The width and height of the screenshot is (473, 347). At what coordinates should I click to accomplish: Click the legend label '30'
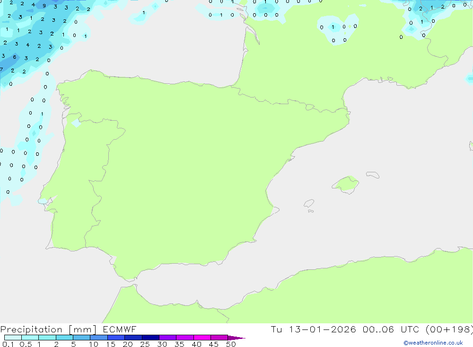pyautogui.click(x=162, y=344)
